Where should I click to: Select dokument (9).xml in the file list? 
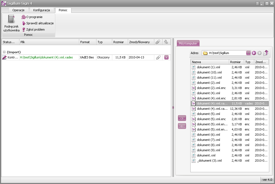(208, 150)
